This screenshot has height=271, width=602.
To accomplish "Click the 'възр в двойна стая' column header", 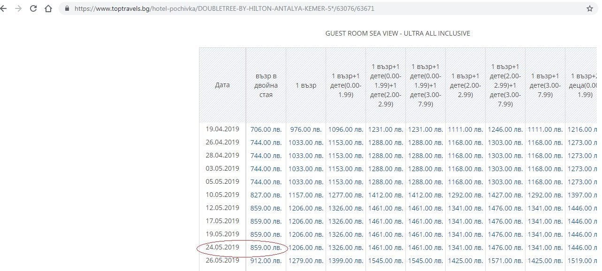I will tap(267, 85).
